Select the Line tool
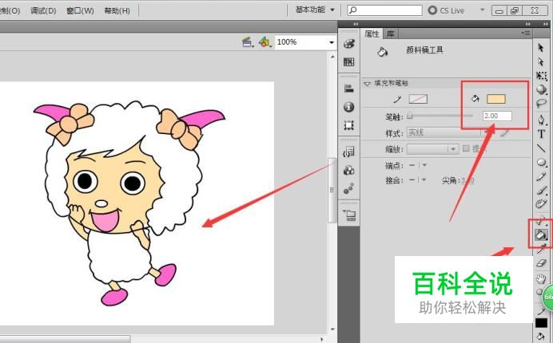This screenshot has height=343, width=553. coord(541,148)
